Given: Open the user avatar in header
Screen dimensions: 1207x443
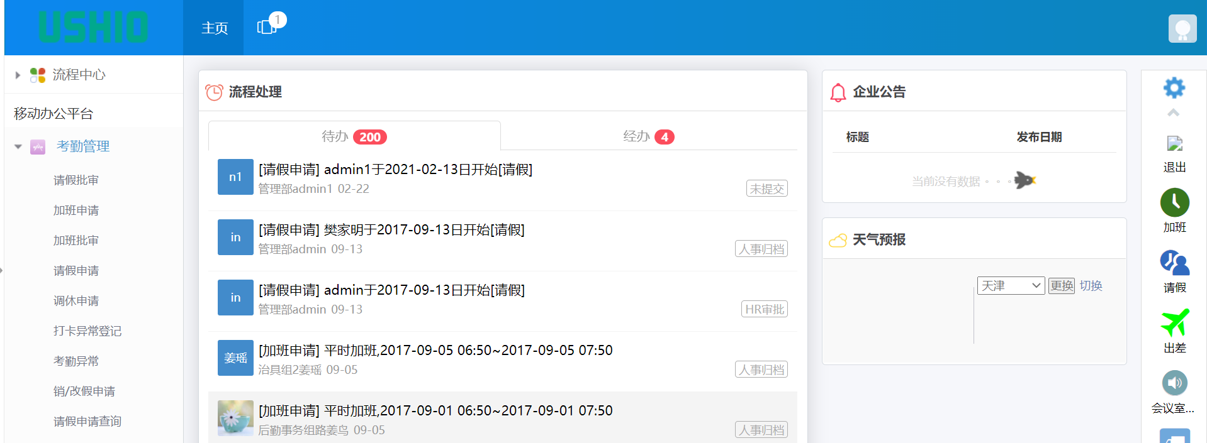Looking at the screenshot, I should [x=1182, y=28].
